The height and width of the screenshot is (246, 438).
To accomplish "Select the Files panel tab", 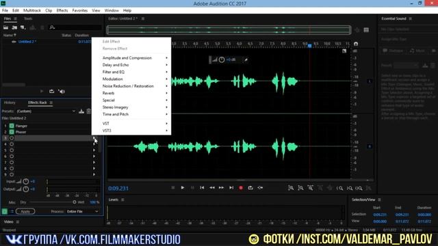I will 8,18.
